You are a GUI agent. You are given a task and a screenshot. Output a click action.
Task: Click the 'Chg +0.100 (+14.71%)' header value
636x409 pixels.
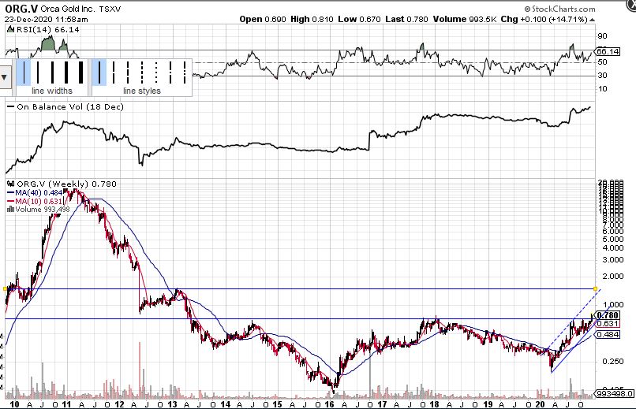[x=544, y=19]
